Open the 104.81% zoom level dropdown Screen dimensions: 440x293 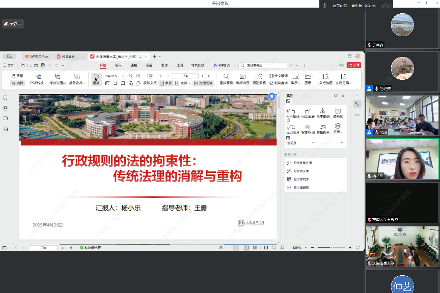tap(123, 76)
